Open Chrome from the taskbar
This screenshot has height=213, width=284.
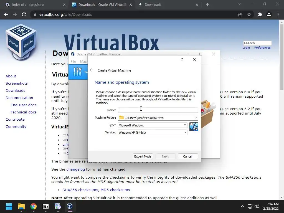click(x=34, y=206)
